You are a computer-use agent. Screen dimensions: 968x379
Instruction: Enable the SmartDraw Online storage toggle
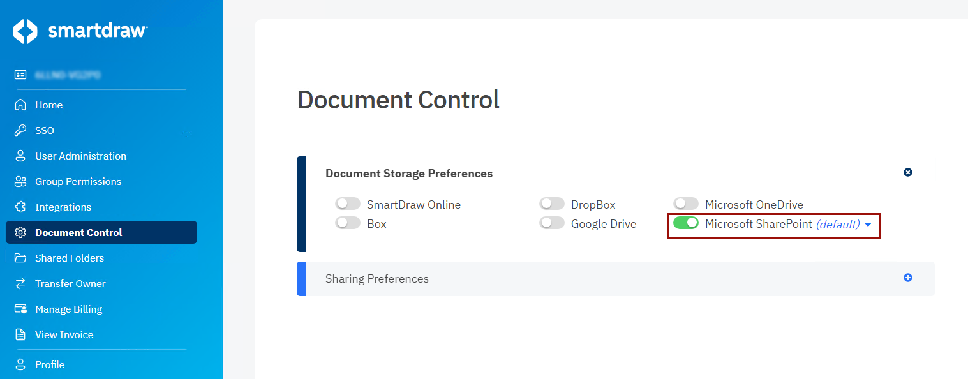[x=348, y=203]
